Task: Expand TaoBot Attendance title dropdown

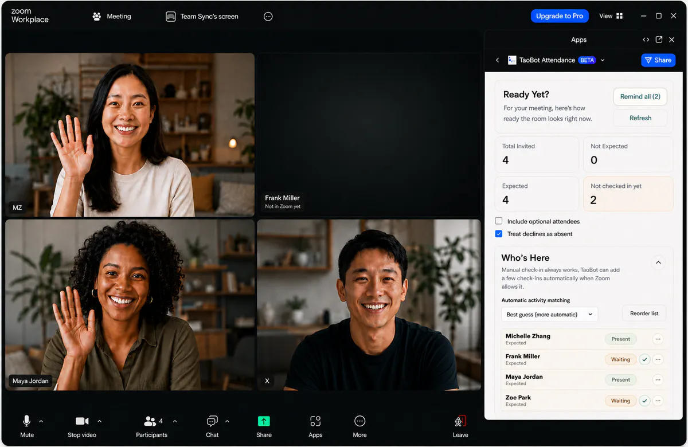Action: 602,60
